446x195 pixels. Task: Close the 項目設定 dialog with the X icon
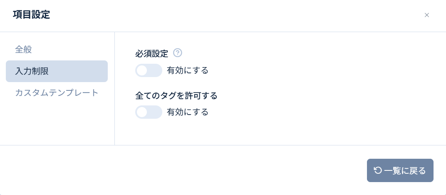(426, 15)
